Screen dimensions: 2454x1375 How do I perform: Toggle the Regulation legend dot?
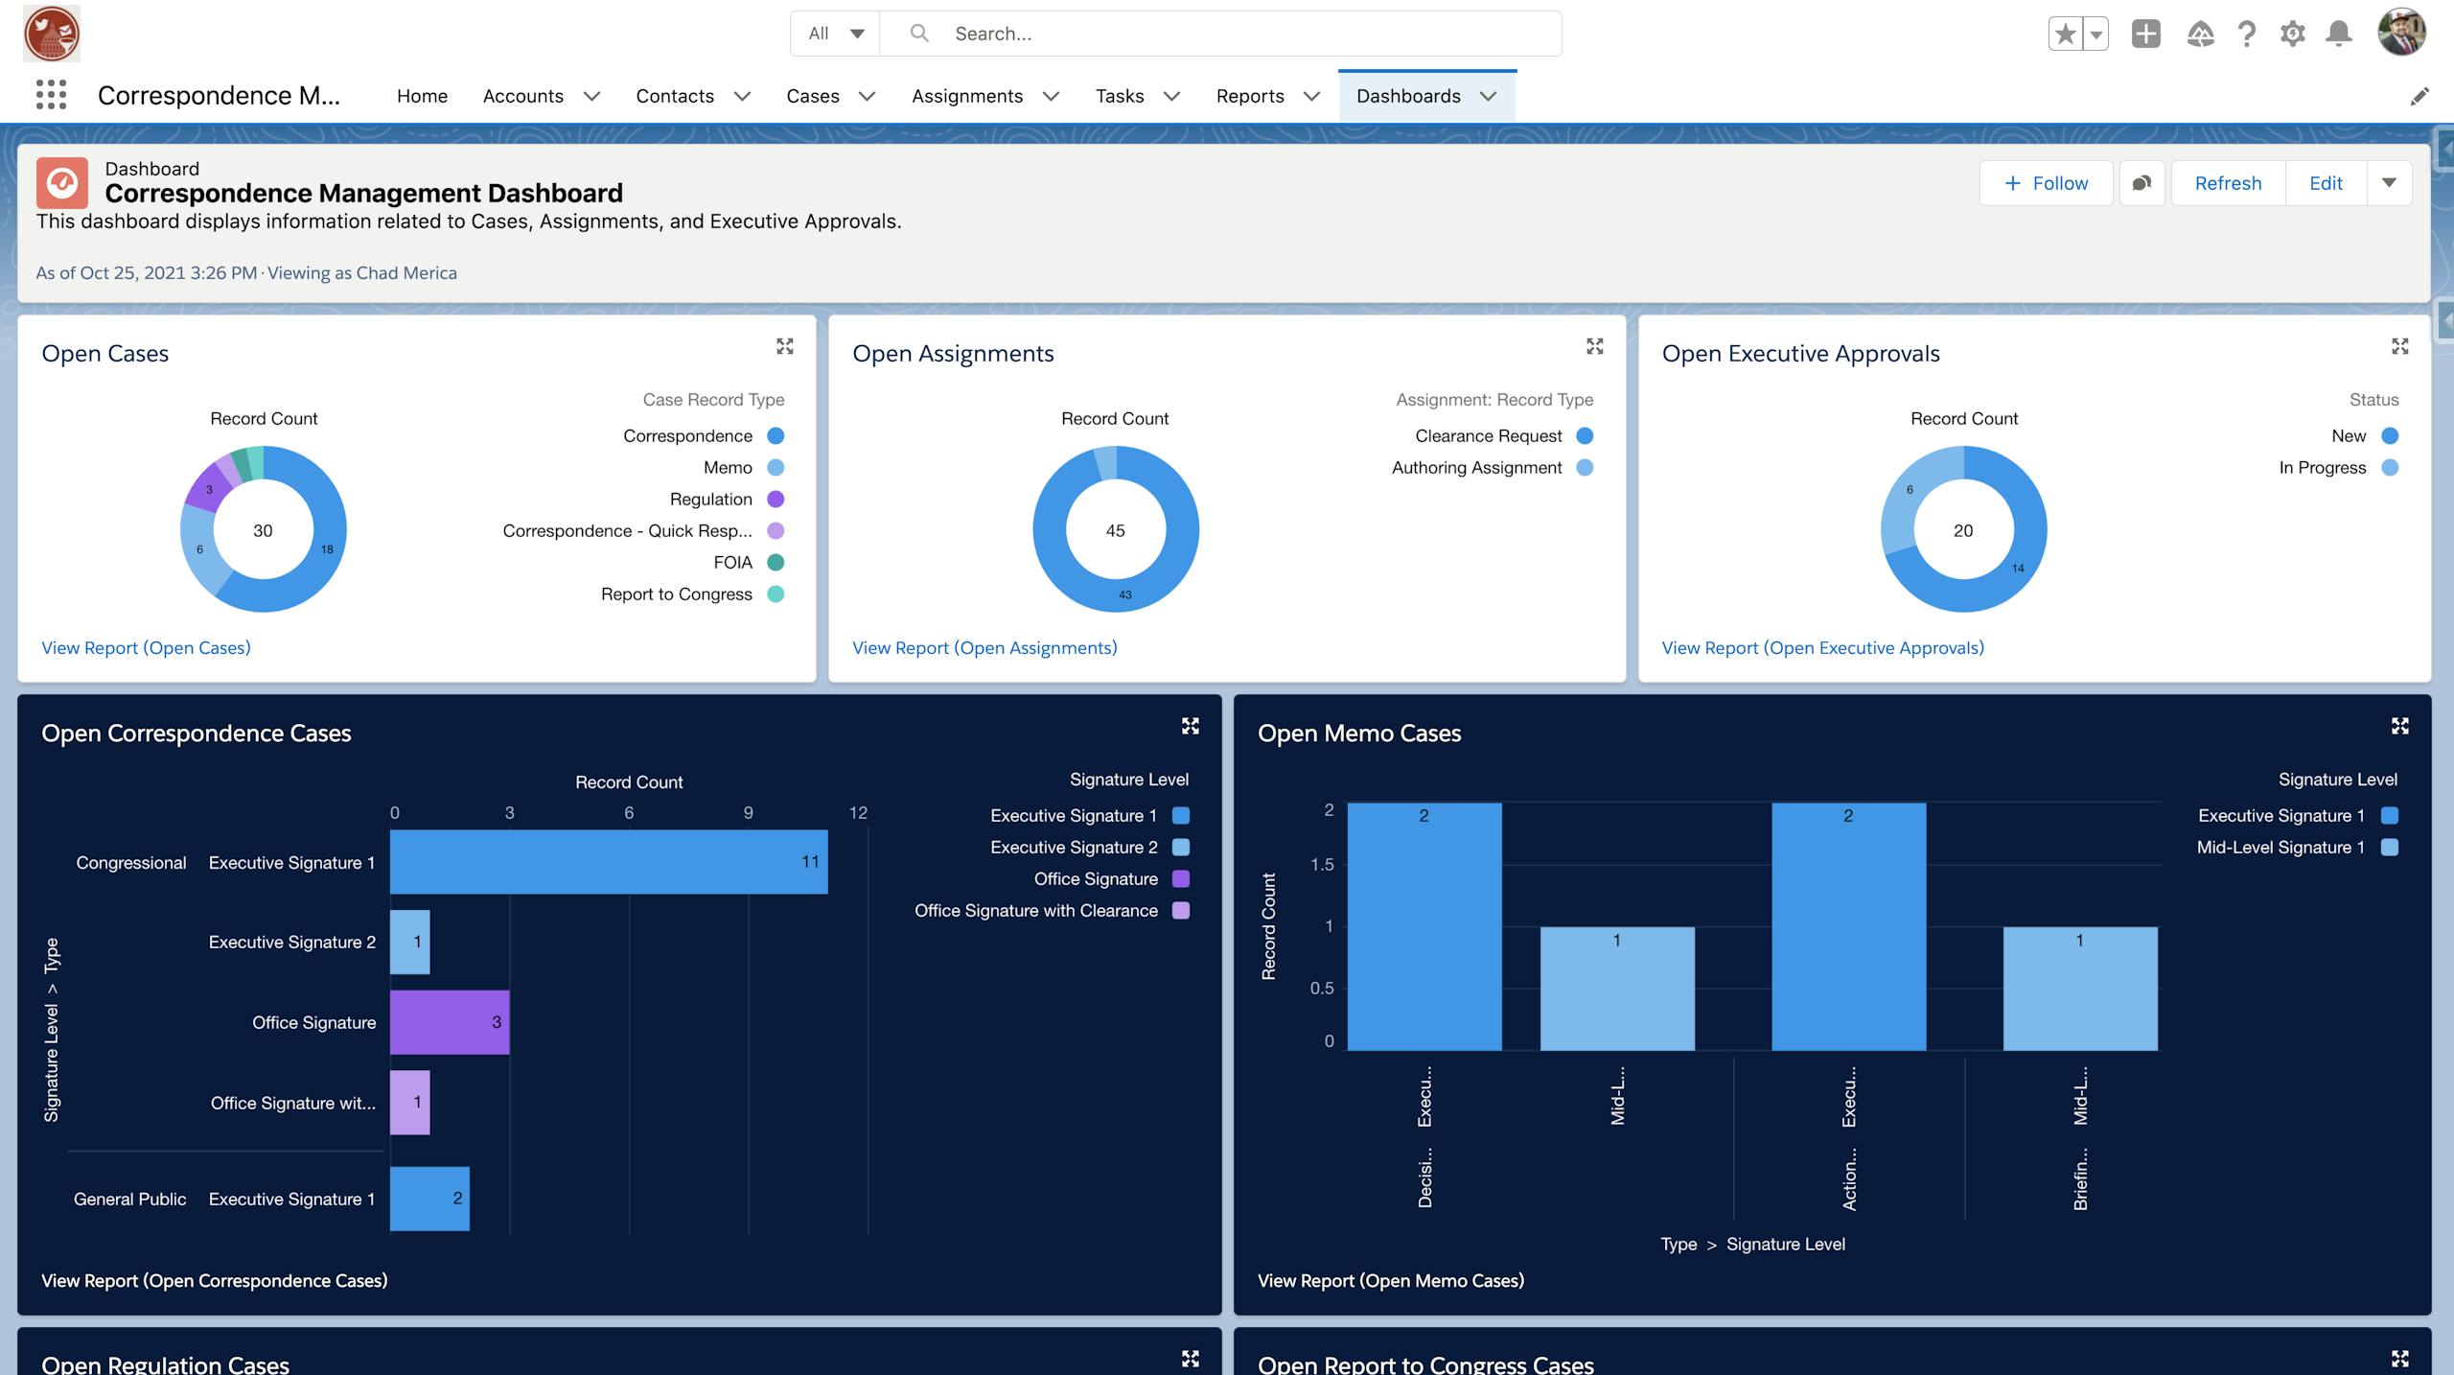coord(776,499)
